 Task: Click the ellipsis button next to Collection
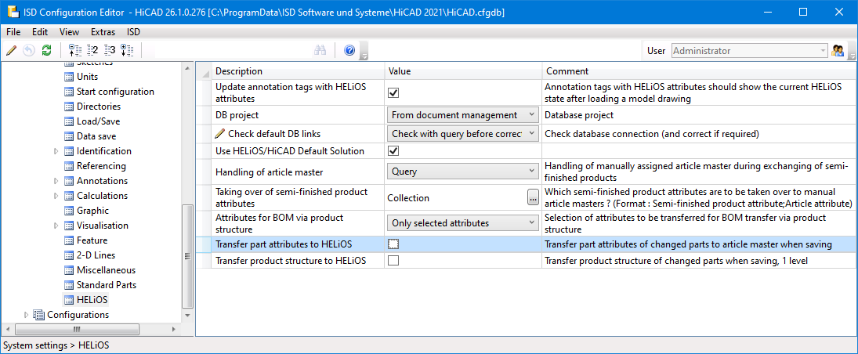533,197
